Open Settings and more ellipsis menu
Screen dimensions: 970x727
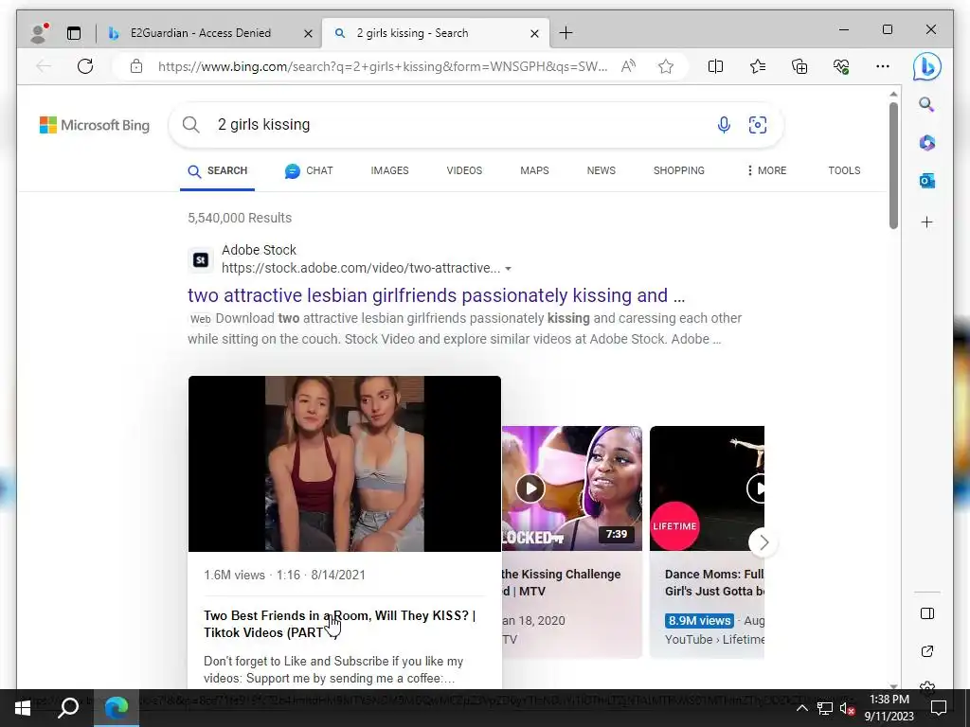[883, 66]
